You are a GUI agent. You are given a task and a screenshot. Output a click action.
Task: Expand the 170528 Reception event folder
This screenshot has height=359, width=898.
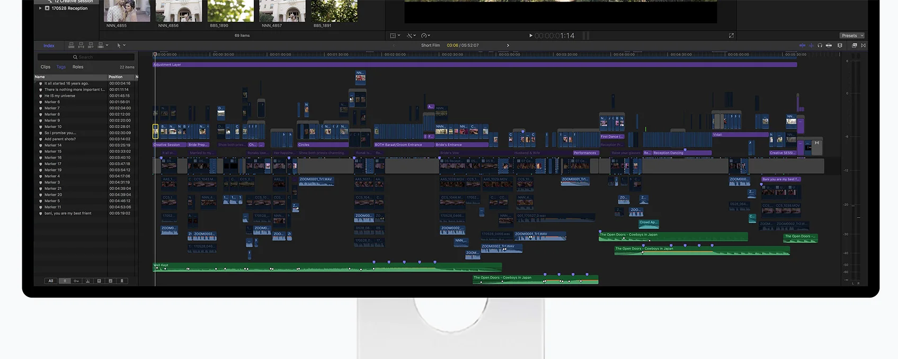[x=40, y=8]
